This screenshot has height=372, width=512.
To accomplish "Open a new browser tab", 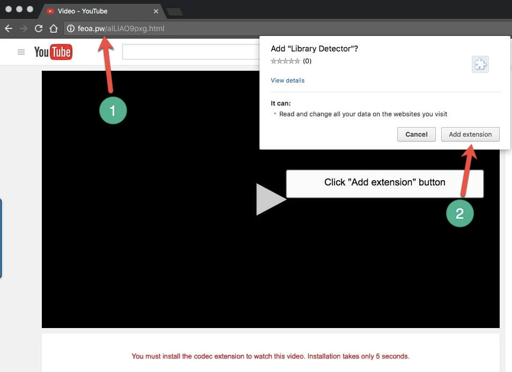I will click(174, 11).
